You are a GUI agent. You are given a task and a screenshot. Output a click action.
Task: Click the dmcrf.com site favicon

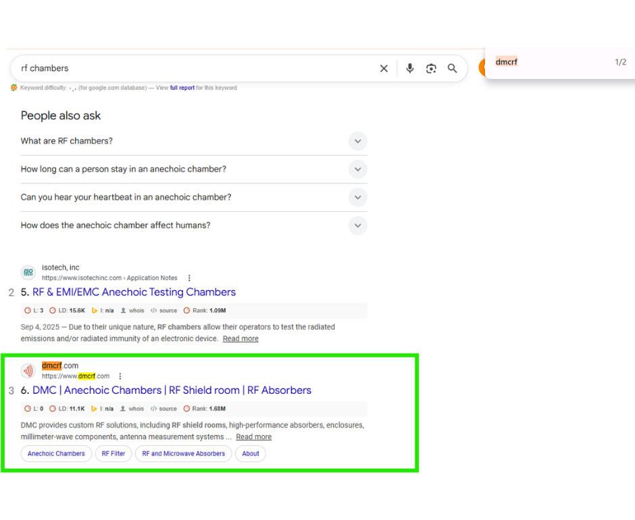[x=28, y=370]
